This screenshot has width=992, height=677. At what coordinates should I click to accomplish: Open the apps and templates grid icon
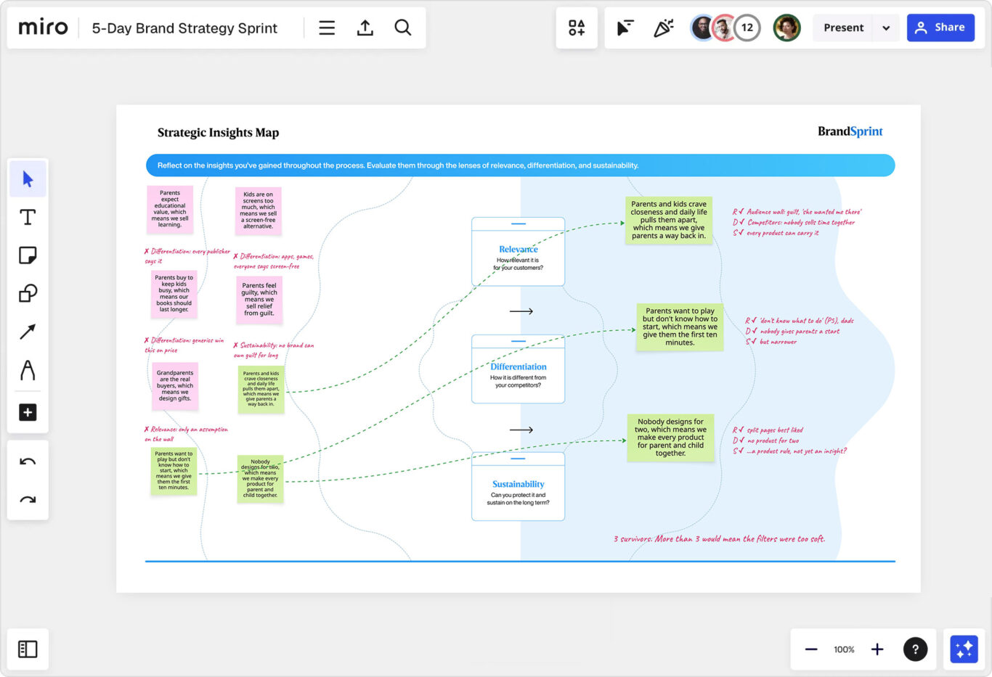[577, 28]
